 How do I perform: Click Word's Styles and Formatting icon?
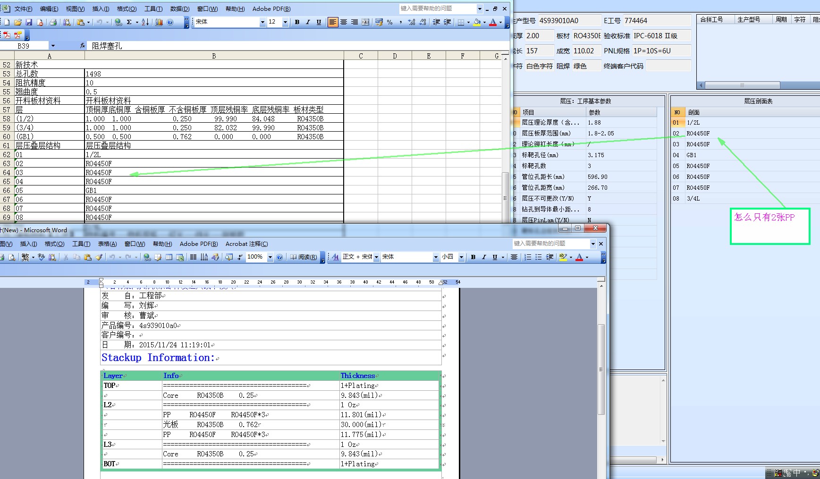pos(335,257)
